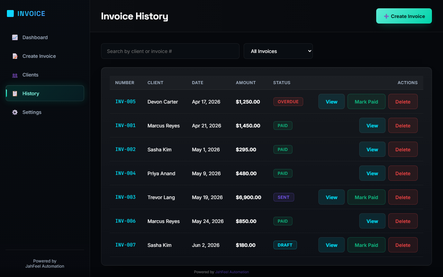
Task: Click client name Trevor Lang
Action: tap(161, 197)
